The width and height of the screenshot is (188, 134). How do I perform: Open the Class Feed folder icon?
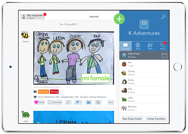click(164, 55)
